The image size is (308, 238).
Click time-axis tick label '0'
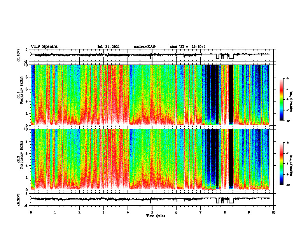[31, 212]
